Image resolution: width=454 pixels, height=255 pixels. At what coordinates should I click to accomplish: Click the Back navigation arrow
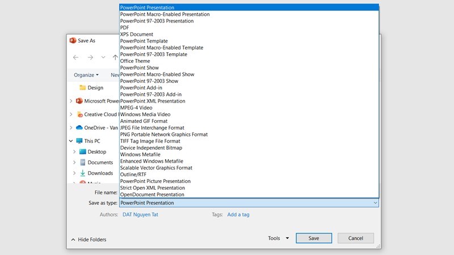click(x=76, y=57)
